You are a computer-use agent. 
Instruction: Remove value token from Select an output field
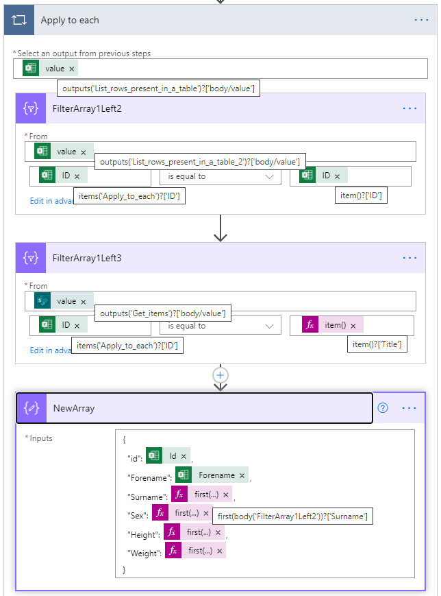(71, 69)
